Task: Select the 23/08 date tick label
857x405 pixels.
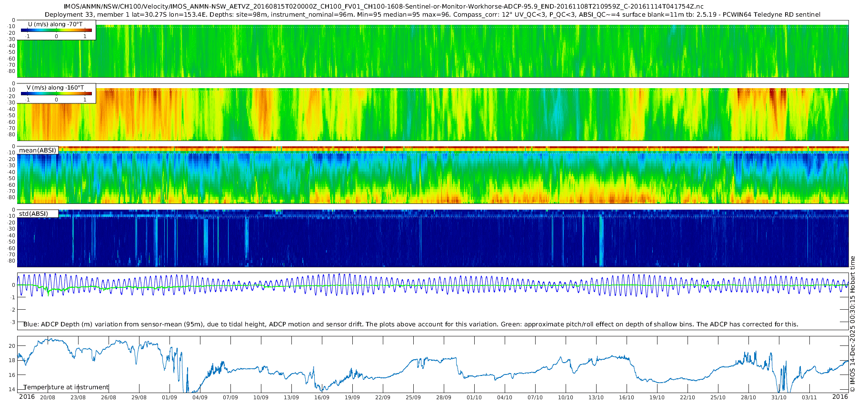Action: 78,397
